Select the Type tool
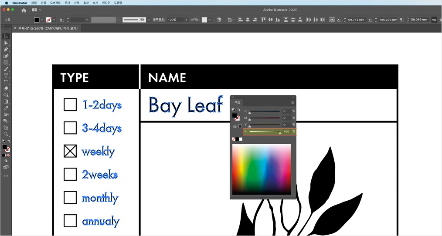 6,75
